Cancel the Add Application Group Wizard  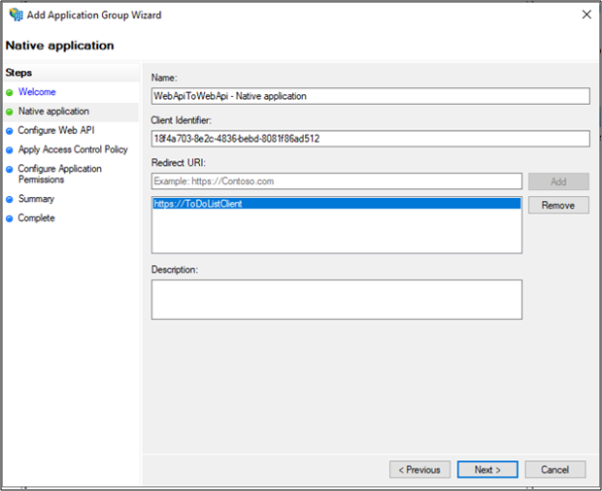click(555, 470)
